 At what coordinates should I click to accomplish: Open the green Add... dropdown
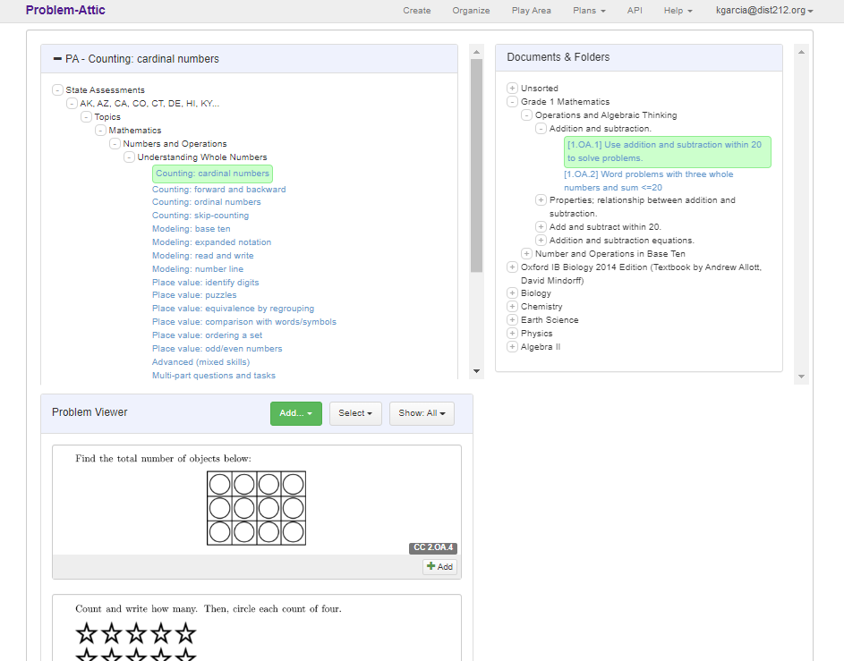click(x=296, y=413)
